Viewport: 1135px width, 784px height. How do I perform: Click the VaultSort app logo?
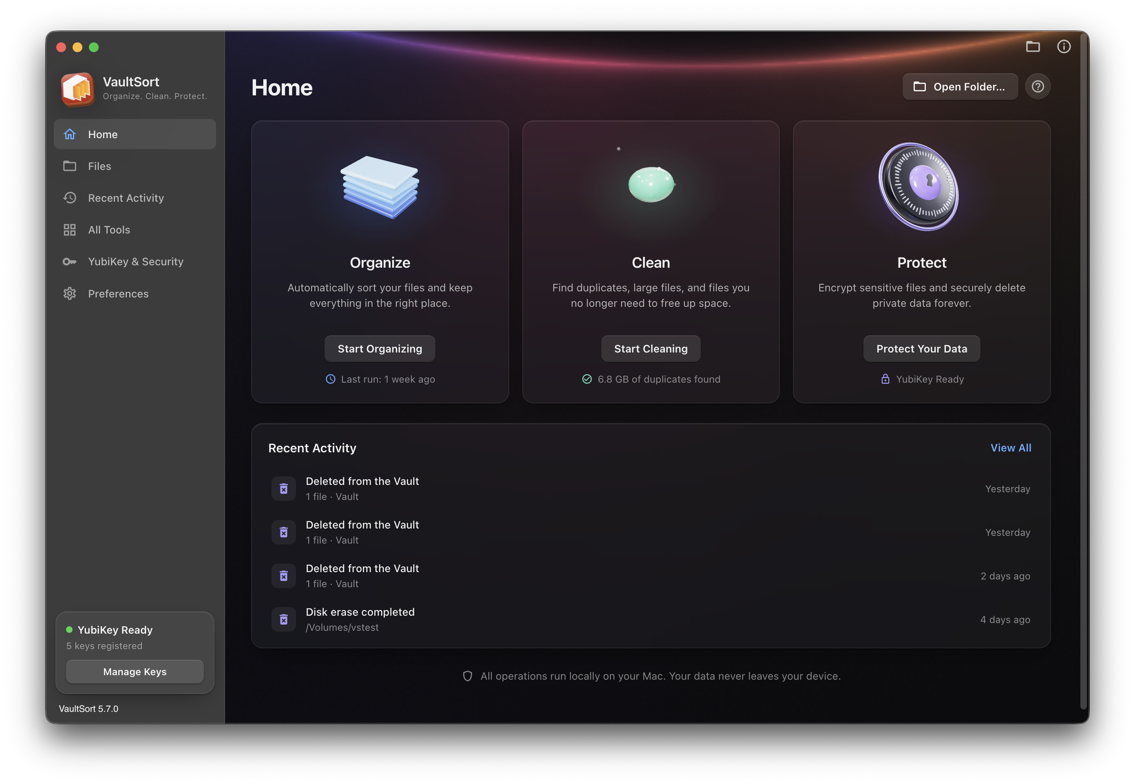pos(77,89)
